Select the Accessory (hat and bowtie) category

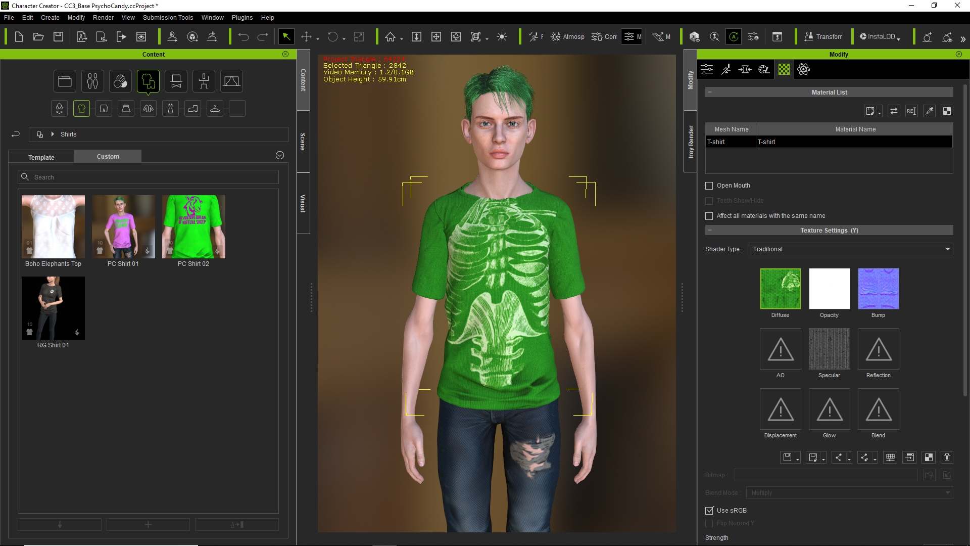coord(176,81)
